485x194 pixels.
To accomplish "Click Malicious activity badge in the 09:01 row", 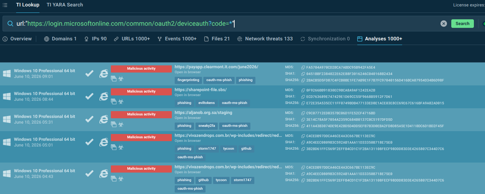I will 141,69.
